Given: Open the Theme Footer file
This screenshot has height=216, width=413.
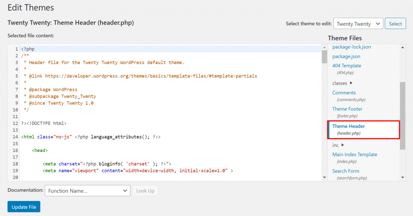Looking at the screenshot, I should (x=347, y=109).
